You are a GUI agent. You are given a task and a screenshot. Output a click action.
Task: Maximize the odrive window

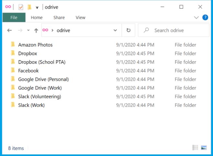(181, 7)
